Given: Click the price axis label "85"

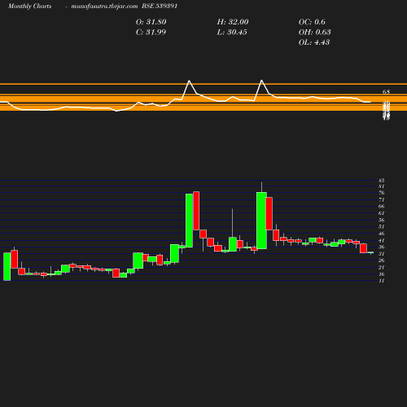Looking at the screenshot, I should [382, 181].
